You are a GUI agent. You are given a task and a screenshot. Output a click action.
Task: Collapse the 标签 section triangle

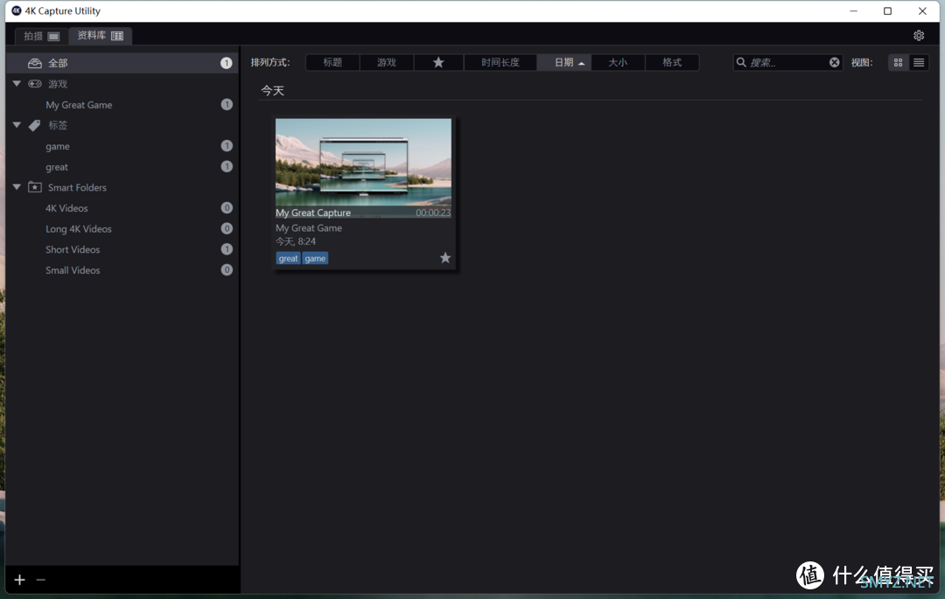17,125
